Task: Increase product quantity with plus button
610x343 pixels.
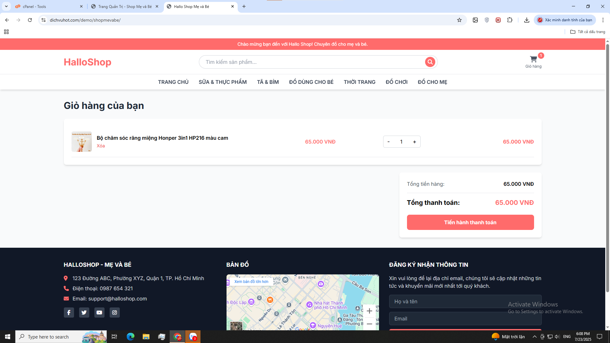Action: 414,142
